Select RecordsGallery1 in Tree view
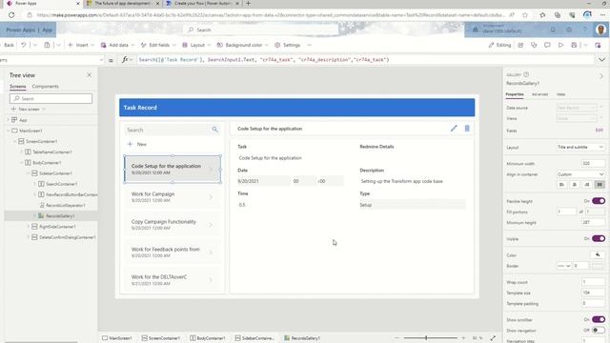610x343 pixels. [x=60, y=216]
